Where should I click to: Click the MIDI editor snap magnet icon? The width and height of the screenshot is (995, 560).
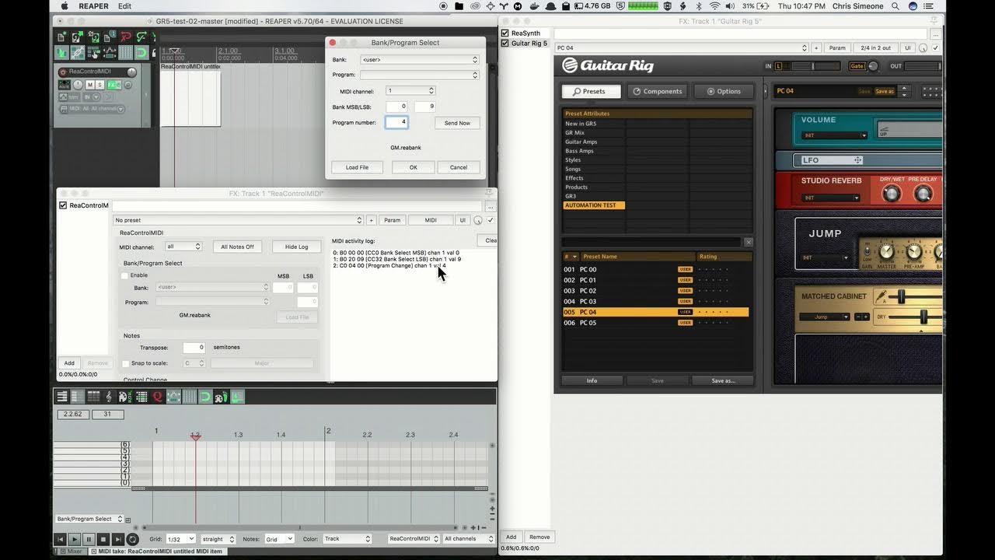[205, 397]
